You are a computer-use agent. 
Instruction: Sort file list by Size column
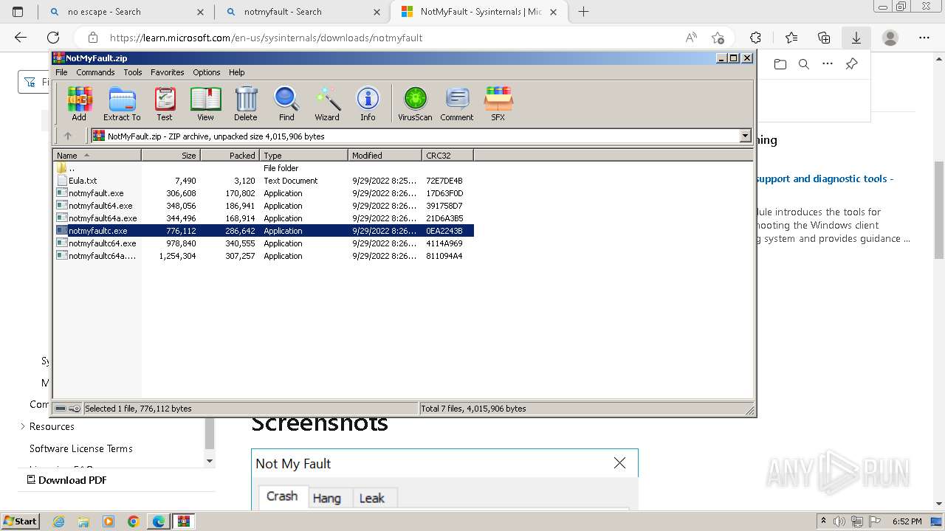click(171, 155)
